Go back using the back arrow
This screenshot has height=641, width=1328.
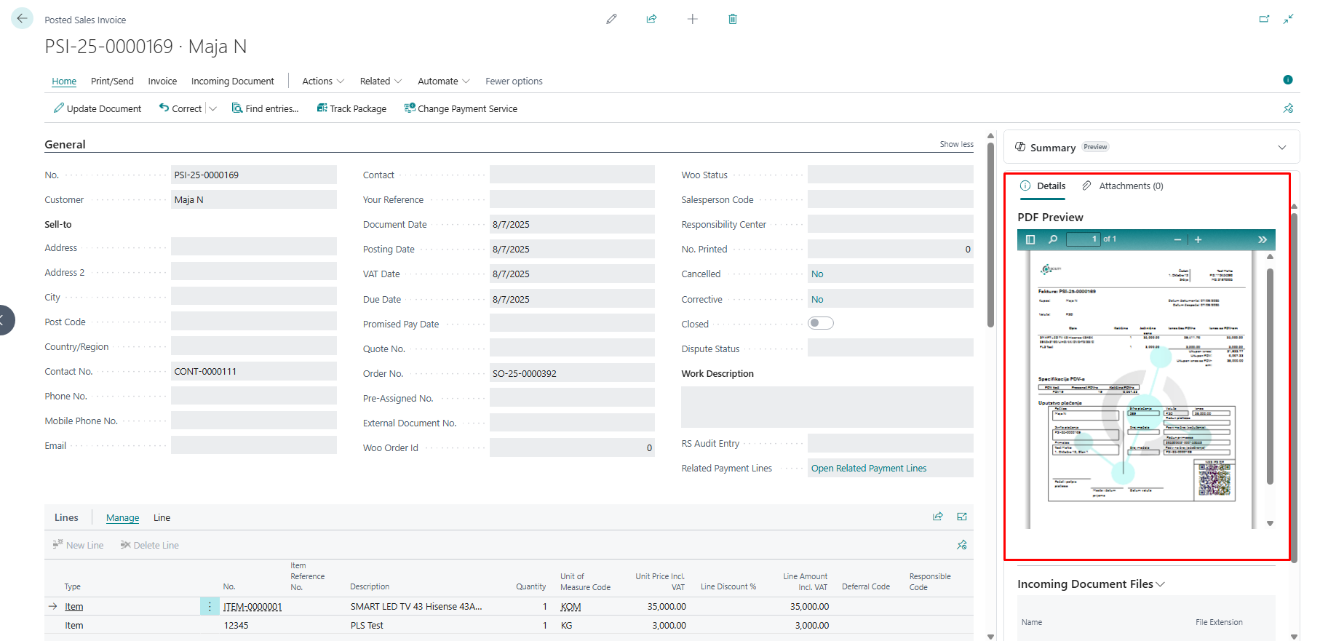point(22,18)
